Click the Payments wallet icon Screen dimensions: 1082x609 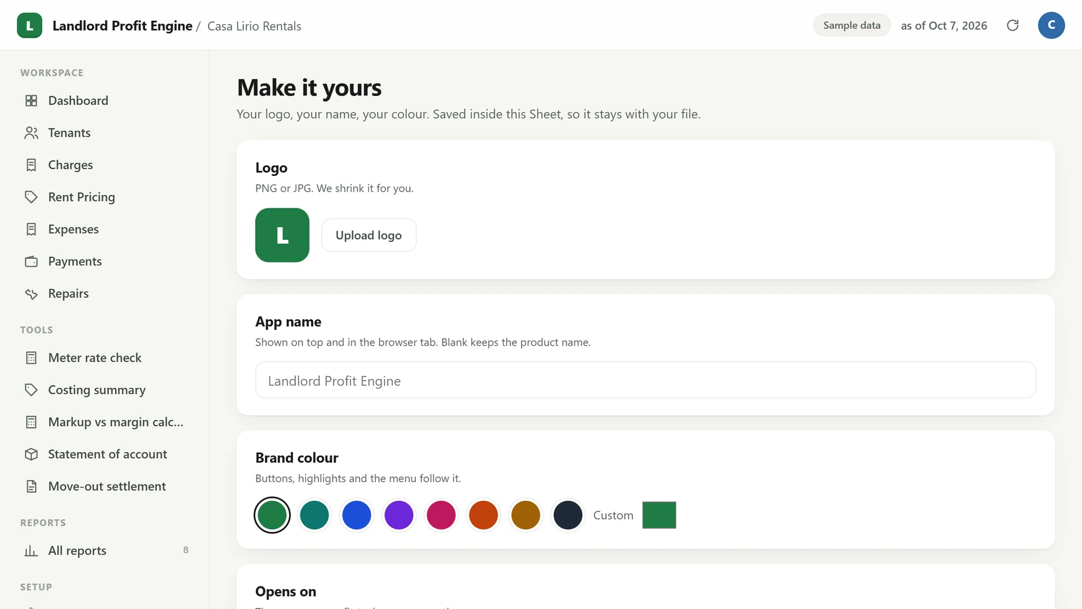click(x=32, y=261)
